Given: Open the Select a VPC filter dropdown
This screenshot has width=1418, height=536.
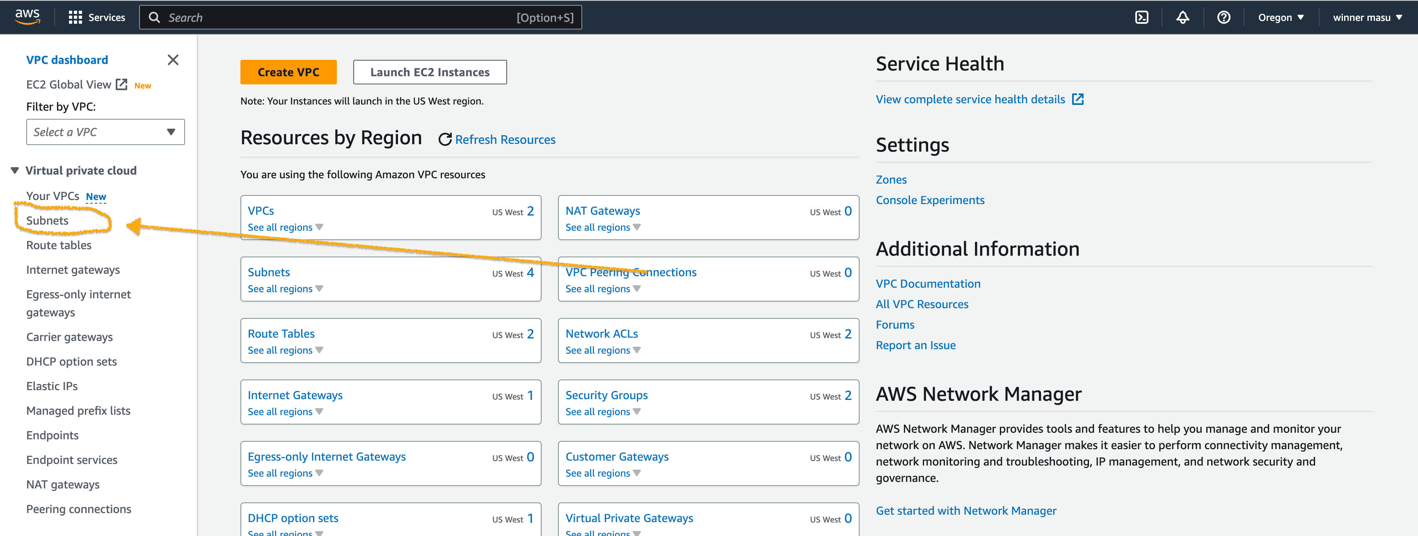Looking at the screenshot, I should click(x=105, y=132).
